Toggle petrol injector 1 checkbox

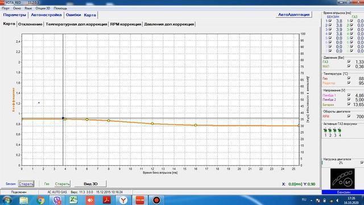pos(330,21)
